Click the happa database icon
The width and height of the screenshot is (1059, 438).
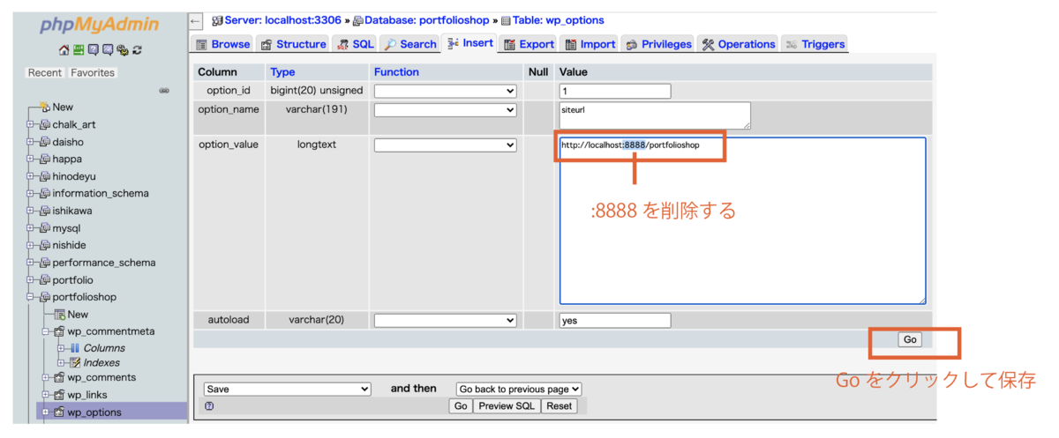click(44, 159)
